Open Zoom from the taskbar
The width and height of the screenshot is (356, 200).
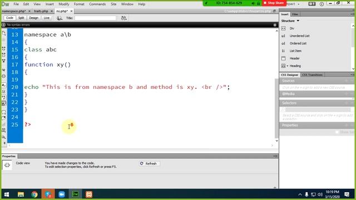pos(62,194)
